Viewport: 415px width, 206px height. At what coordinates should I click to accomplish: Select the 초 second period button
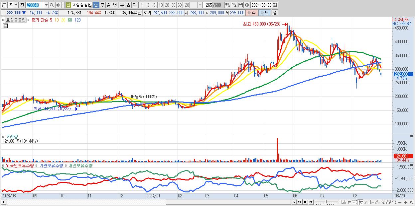coord(128,5)
